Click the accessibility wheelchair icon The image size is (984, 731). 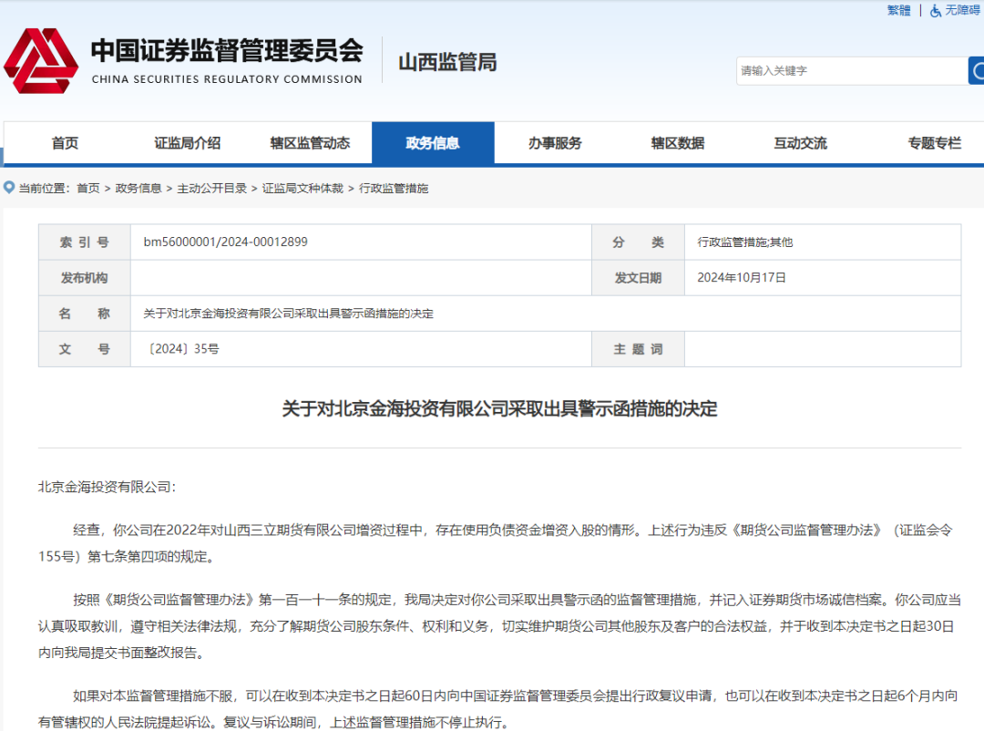[x=936, y=11]
